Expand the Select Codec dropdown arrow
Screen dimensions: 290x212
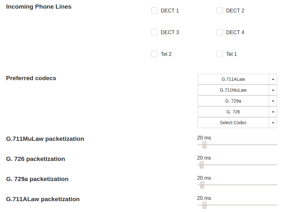point(273,123)
